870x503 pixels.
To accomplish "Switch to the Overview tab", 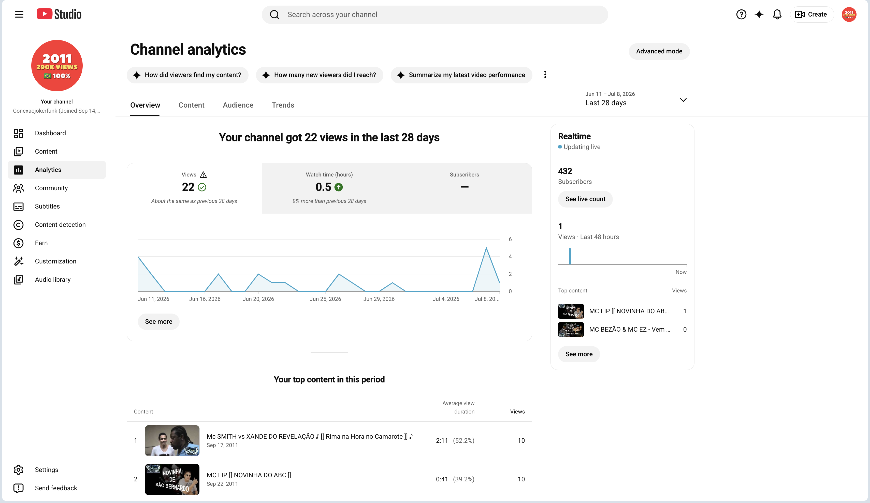I will coord(145,105).
